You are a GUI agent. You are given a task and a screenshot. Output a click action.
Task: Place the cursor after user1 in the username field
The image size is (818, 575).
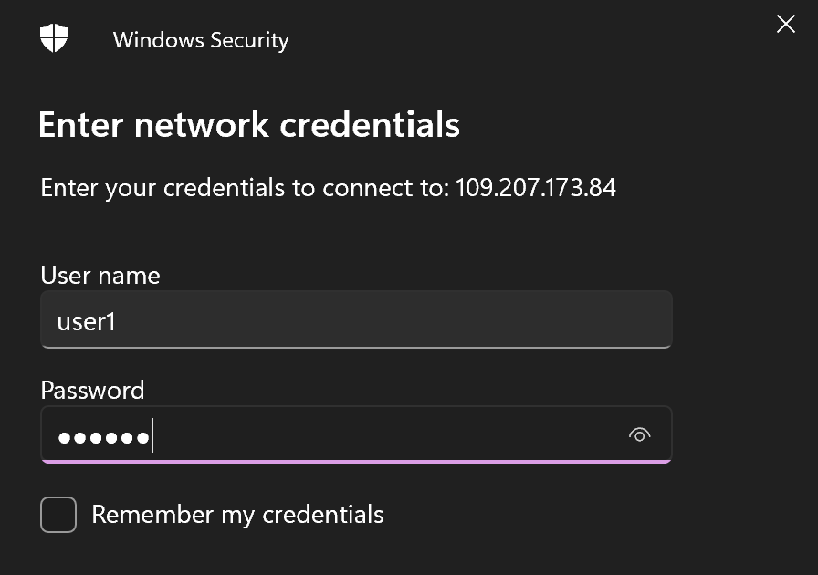coord(117,322)
